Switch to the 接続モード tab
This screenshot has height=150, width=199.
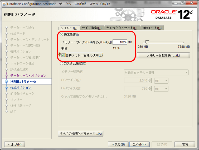tap(152, 28)
